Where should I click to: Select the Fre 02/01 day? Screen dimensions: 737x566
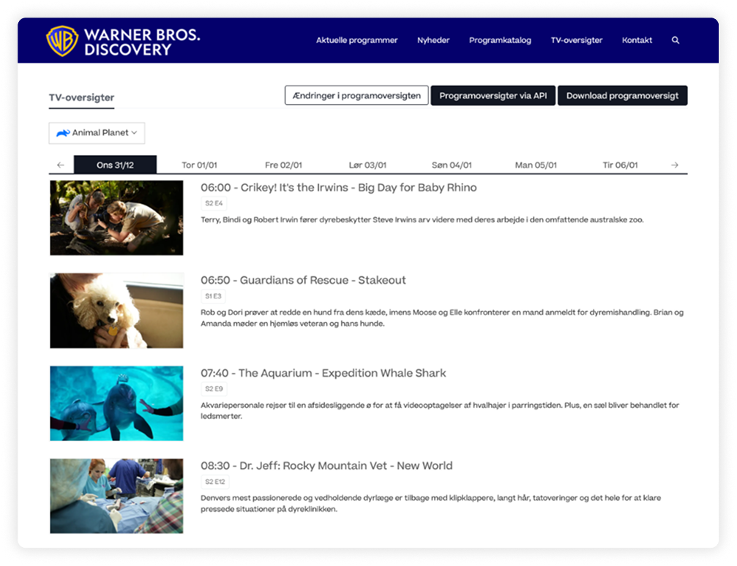pyautogui.click(x=283, y=165)
